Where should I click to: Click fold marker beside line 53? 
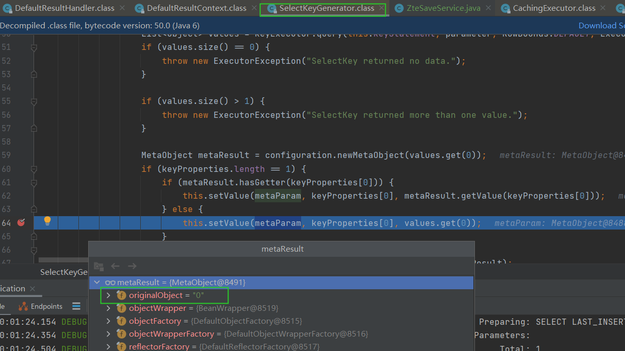tap(34, 75)
